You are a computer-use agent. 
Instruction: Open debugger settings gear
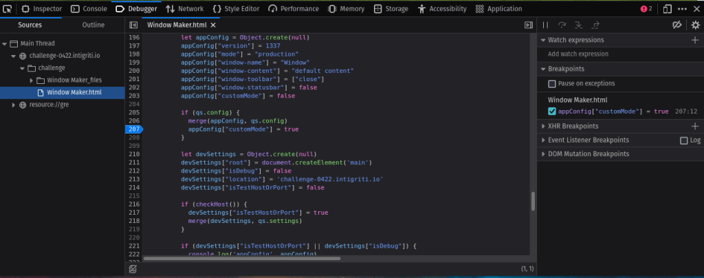point(694,25)
